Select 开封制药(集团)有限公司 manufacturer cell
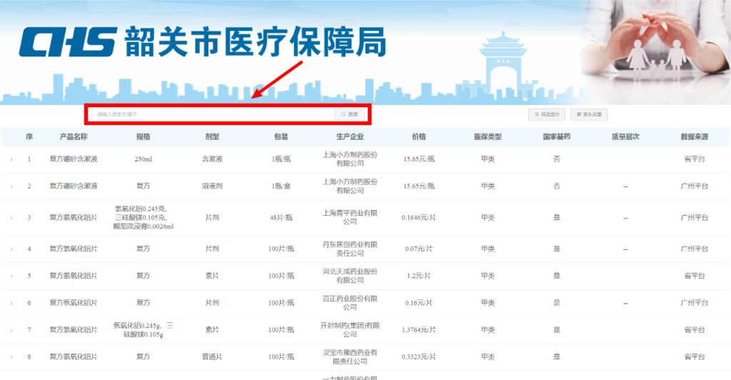This screenshot has height=380, width=731. (x=350, y=330)
